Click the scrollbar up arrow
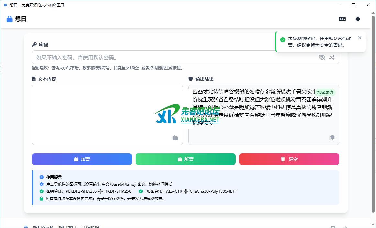Image resolution: width=376 pixels, height=228 pixels. [374, 13]
